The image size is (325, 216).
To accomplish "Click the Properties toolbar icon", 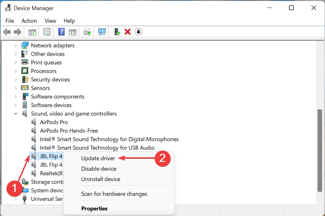I will click(x=47, y=32).
